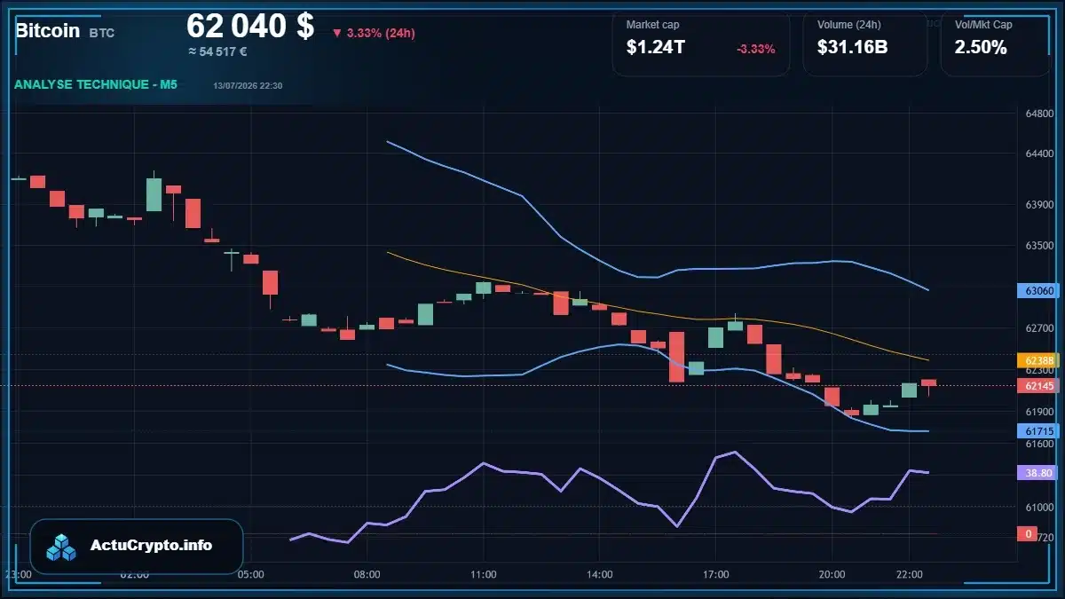Click the 22:00 time axis label
The width and height of the screenshot is (1065, 599).
point(910,574)
